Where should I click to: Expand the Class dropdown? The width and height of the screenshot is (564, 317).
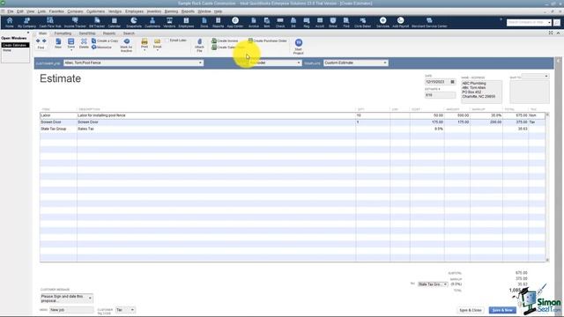pos(298,63)
